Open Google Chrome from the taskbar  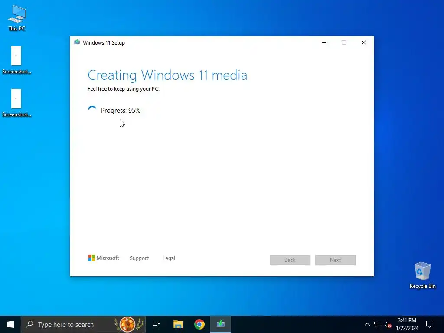click(199, 324)
